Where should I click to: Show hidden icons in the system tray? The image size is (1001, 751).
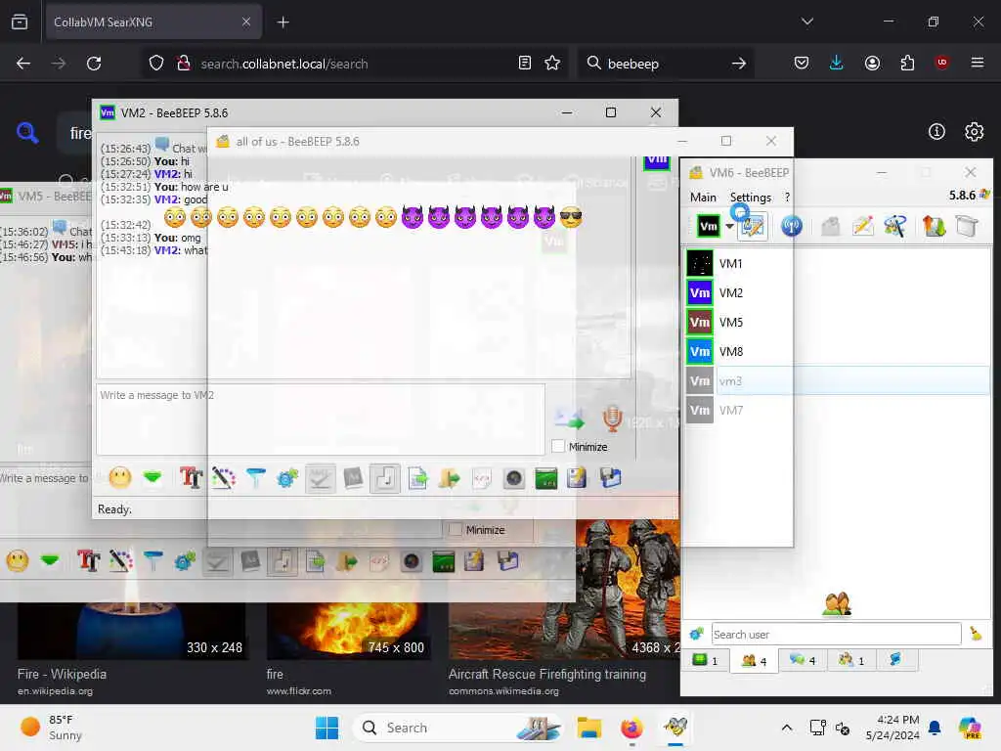(787, 728)
